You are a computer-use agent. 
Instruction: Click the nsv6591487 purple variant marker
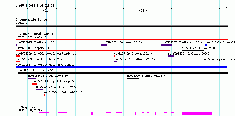(115, 62)
